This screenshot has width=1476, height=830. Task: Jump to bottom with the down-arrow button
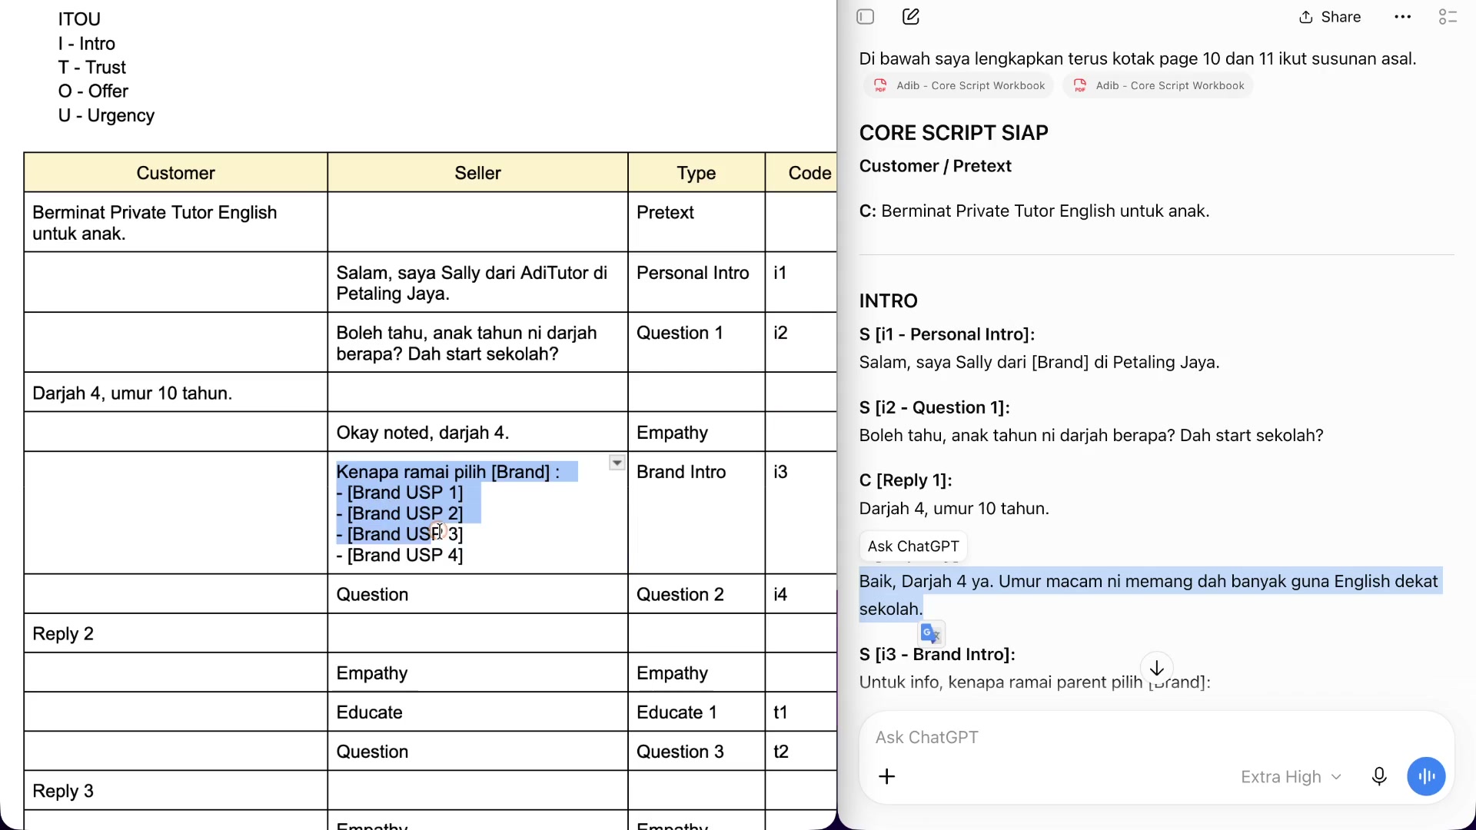point(1157,669)
